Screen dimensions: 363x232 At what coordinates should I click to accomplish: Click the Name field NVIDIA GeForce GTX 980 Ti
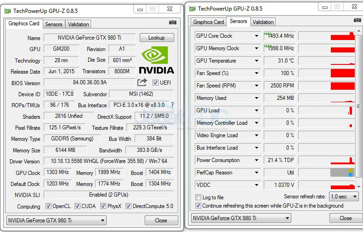[90, 38]
